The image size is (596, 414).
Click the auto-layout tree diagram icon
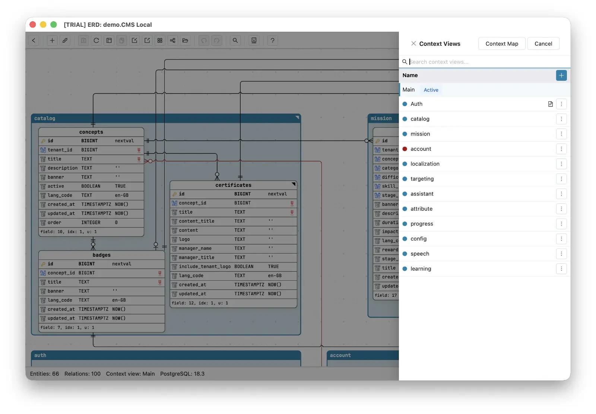172,41
